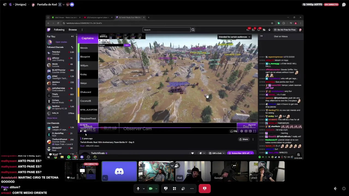Open Peterbot channel in sidebar

point(60,53)
